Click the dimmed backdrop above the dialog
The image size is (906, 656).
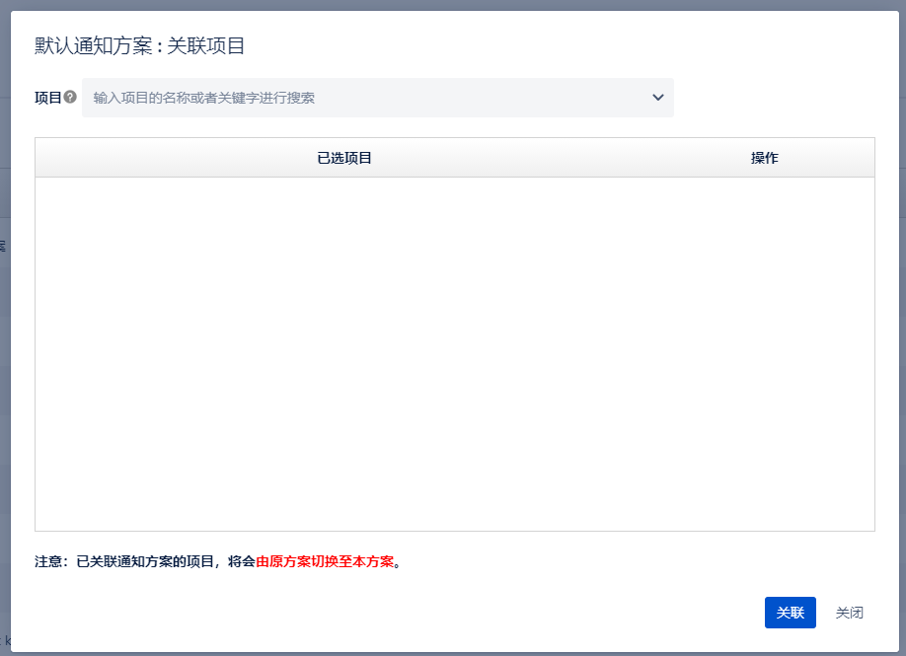click(x=454, y=4)
